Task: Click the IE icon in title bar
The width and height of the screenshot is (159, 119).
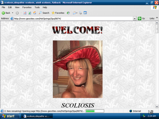Action: 2,3
